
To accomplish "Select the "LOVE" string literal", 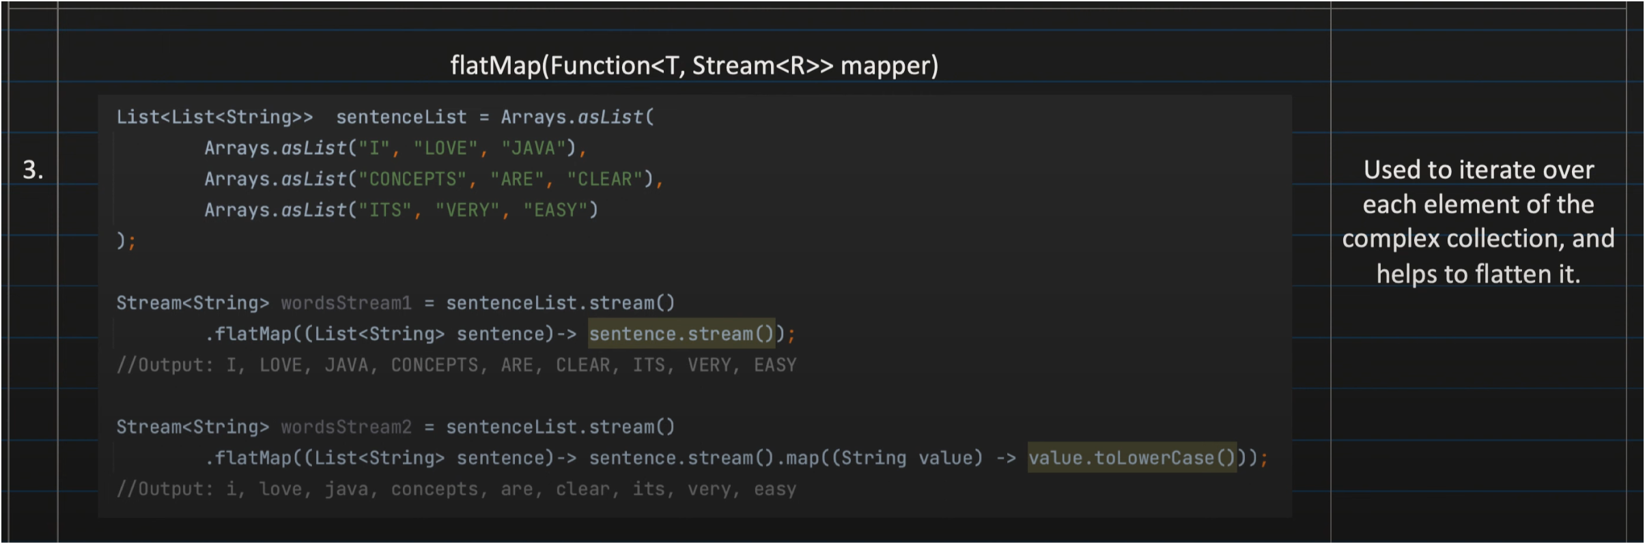I will [x=445, y=148].
